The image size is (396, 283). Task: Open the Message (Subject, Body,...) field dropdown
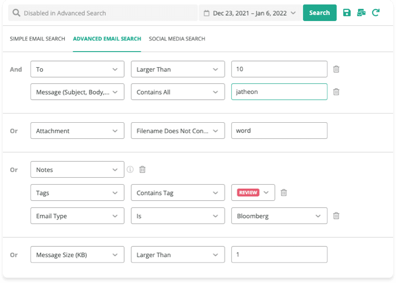point(77,92)
